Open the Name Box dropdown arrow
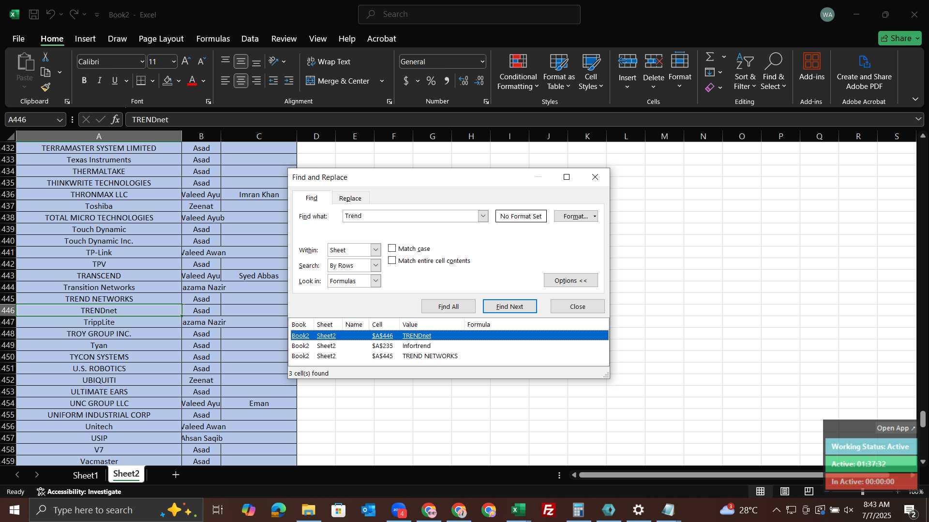The image size is (929, 522). (x=60, y=120)
